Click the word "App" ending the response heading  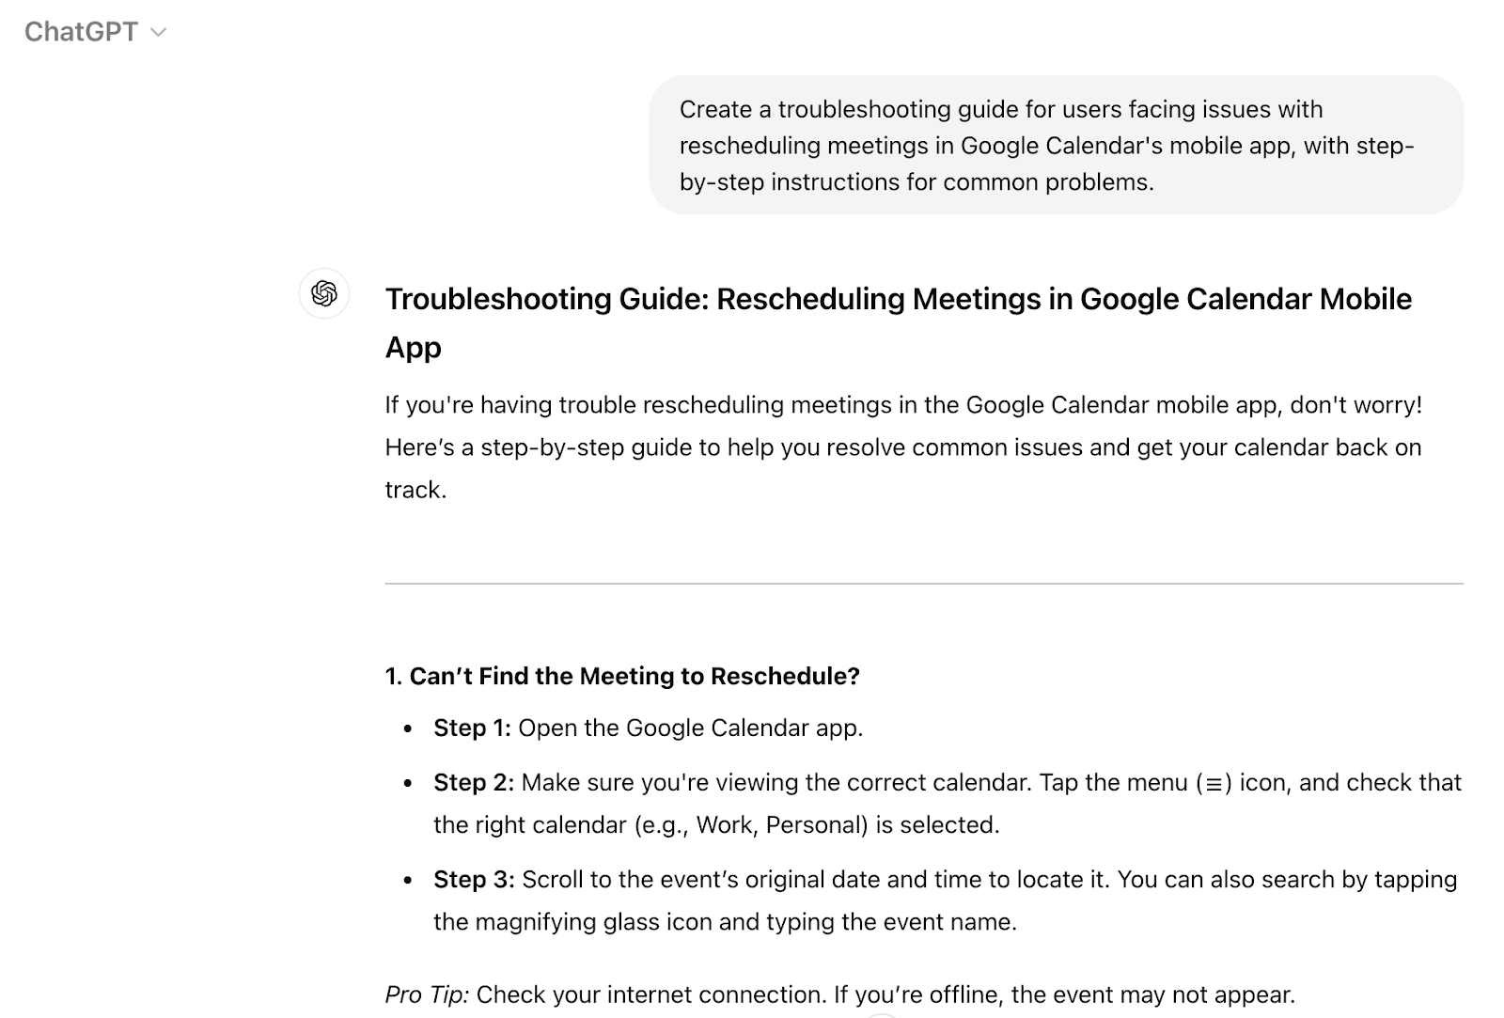click(413, 349)
